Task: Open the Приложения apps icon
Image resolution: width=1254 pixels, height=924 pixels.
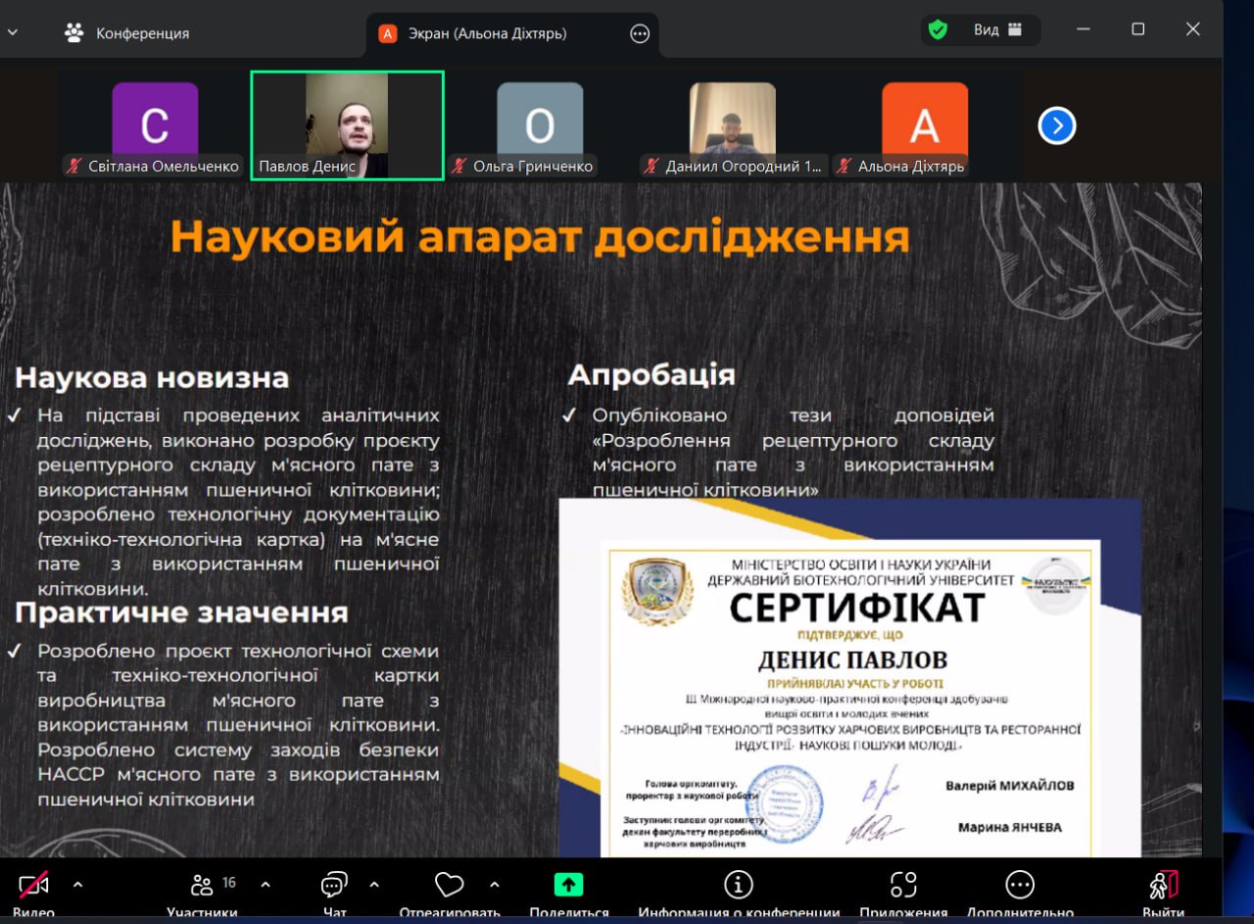Action: pos(902,886)
